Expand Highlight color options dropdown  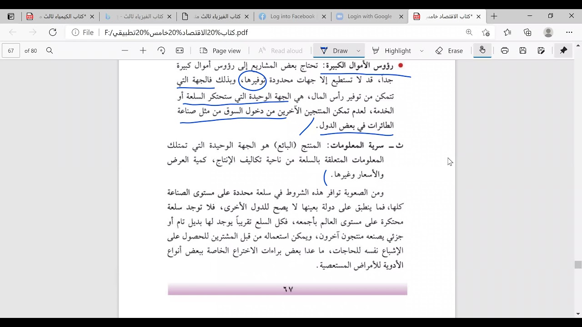click(x=421, y=51)
